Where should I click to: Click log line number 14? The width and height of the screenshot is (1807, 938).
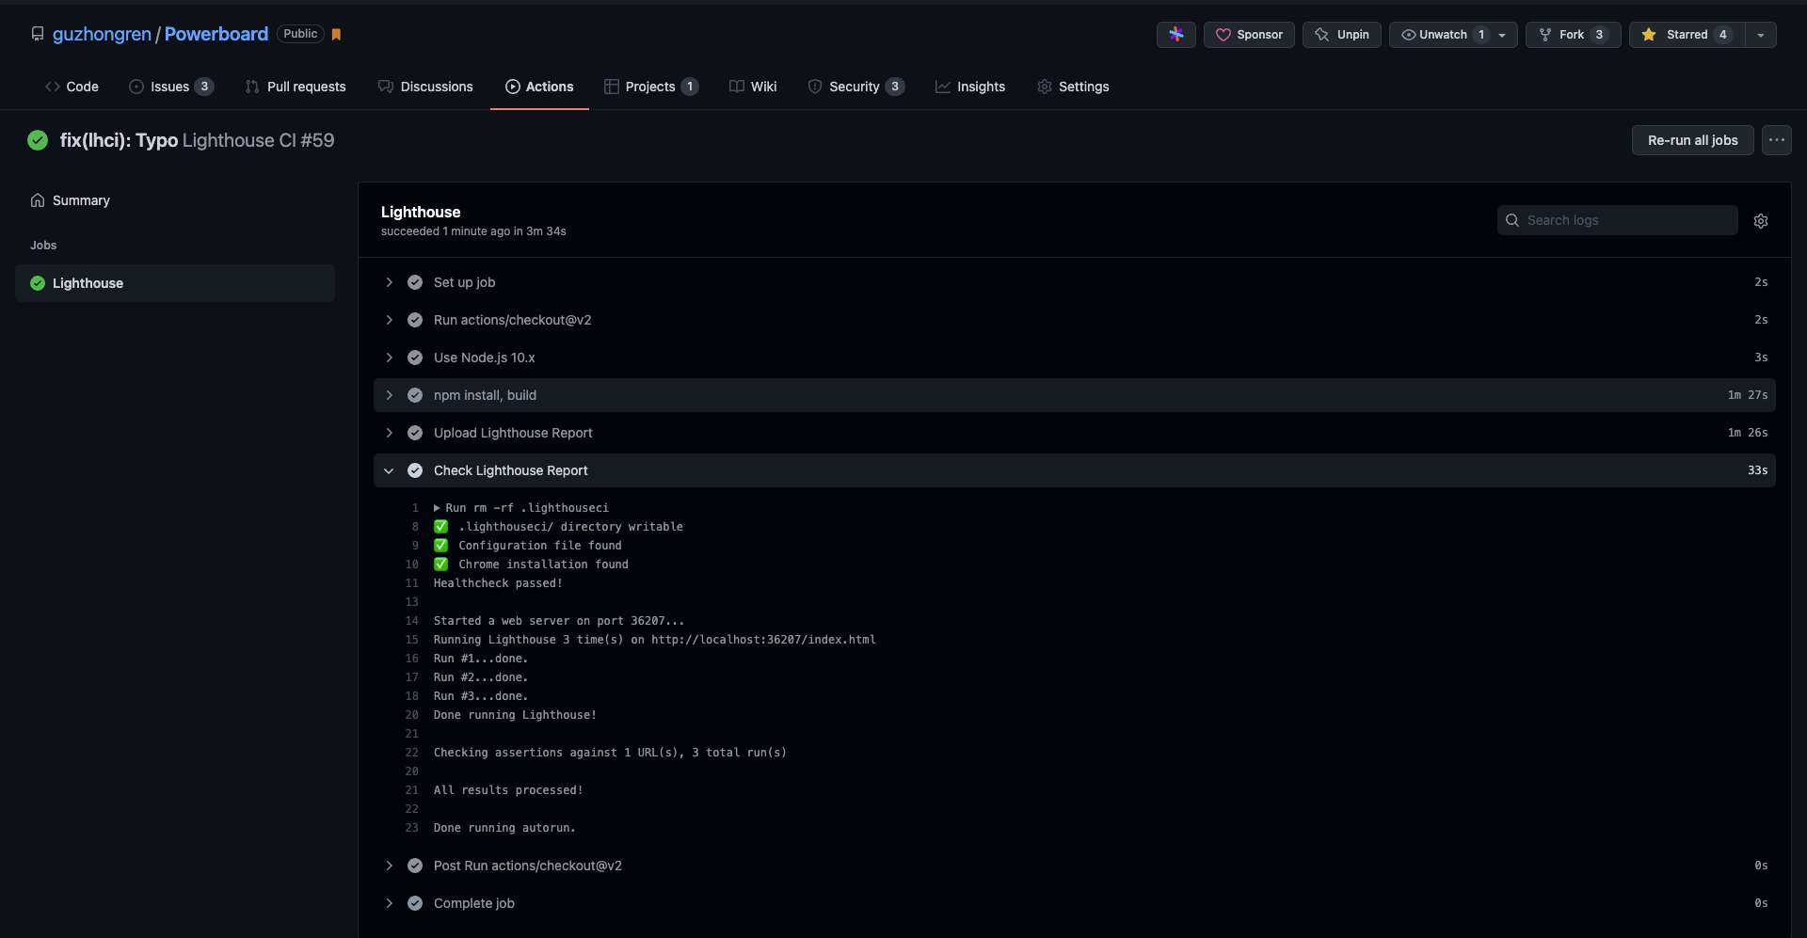(x=412, y=621)
